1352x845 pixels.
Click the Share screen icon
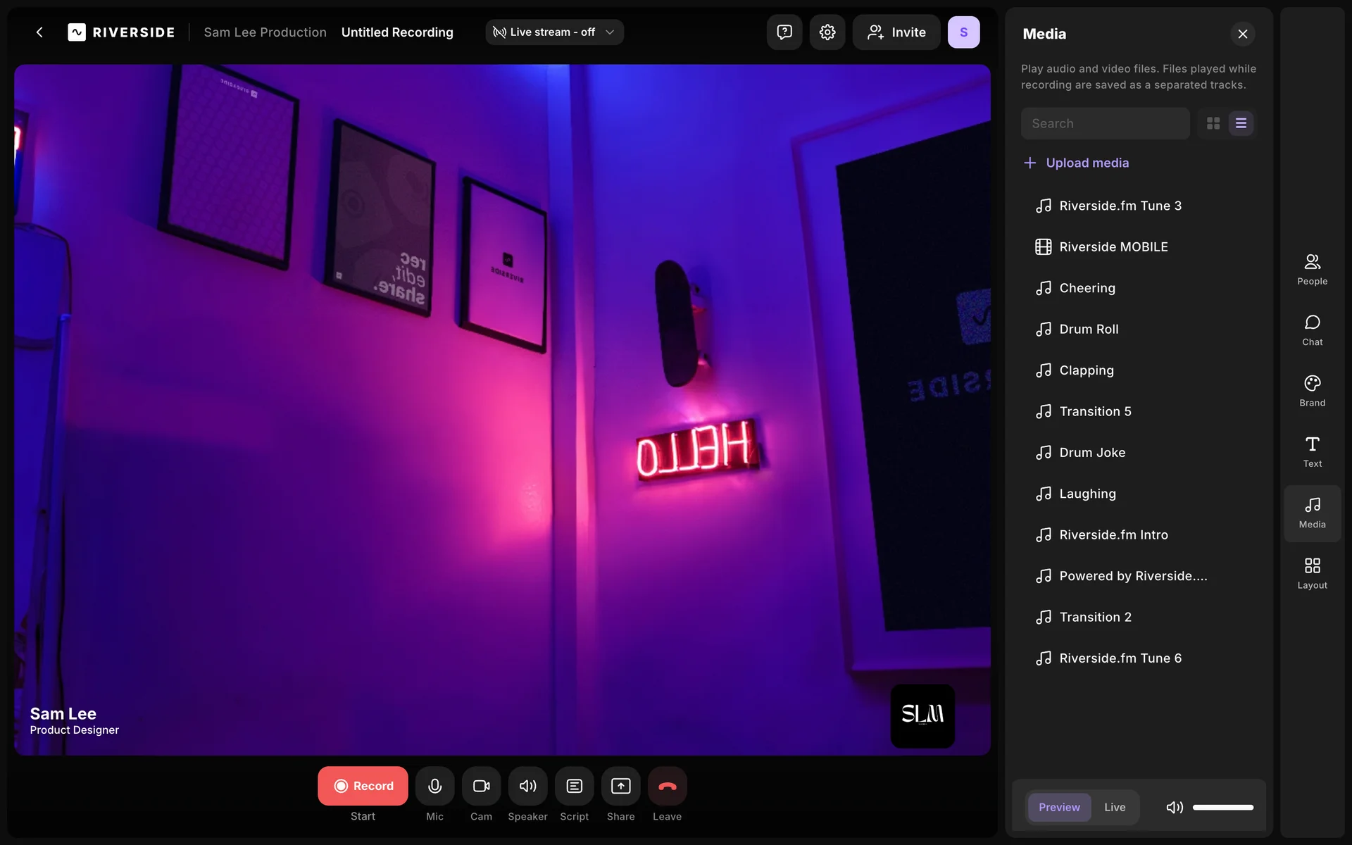[620, 786]
